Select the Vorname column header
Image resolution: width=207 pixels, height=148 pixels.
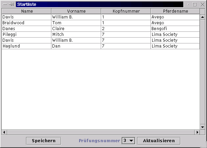[76, 11]
